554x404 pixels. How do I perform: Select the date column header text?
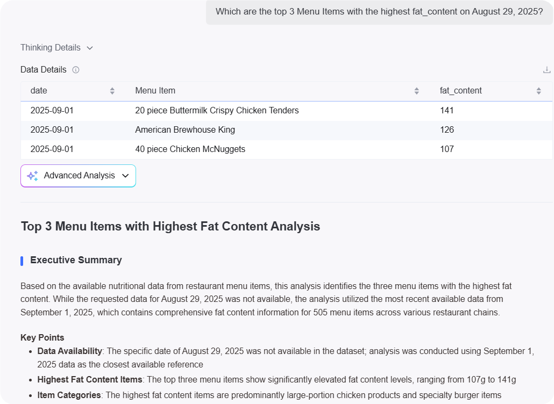click(39, 91)
